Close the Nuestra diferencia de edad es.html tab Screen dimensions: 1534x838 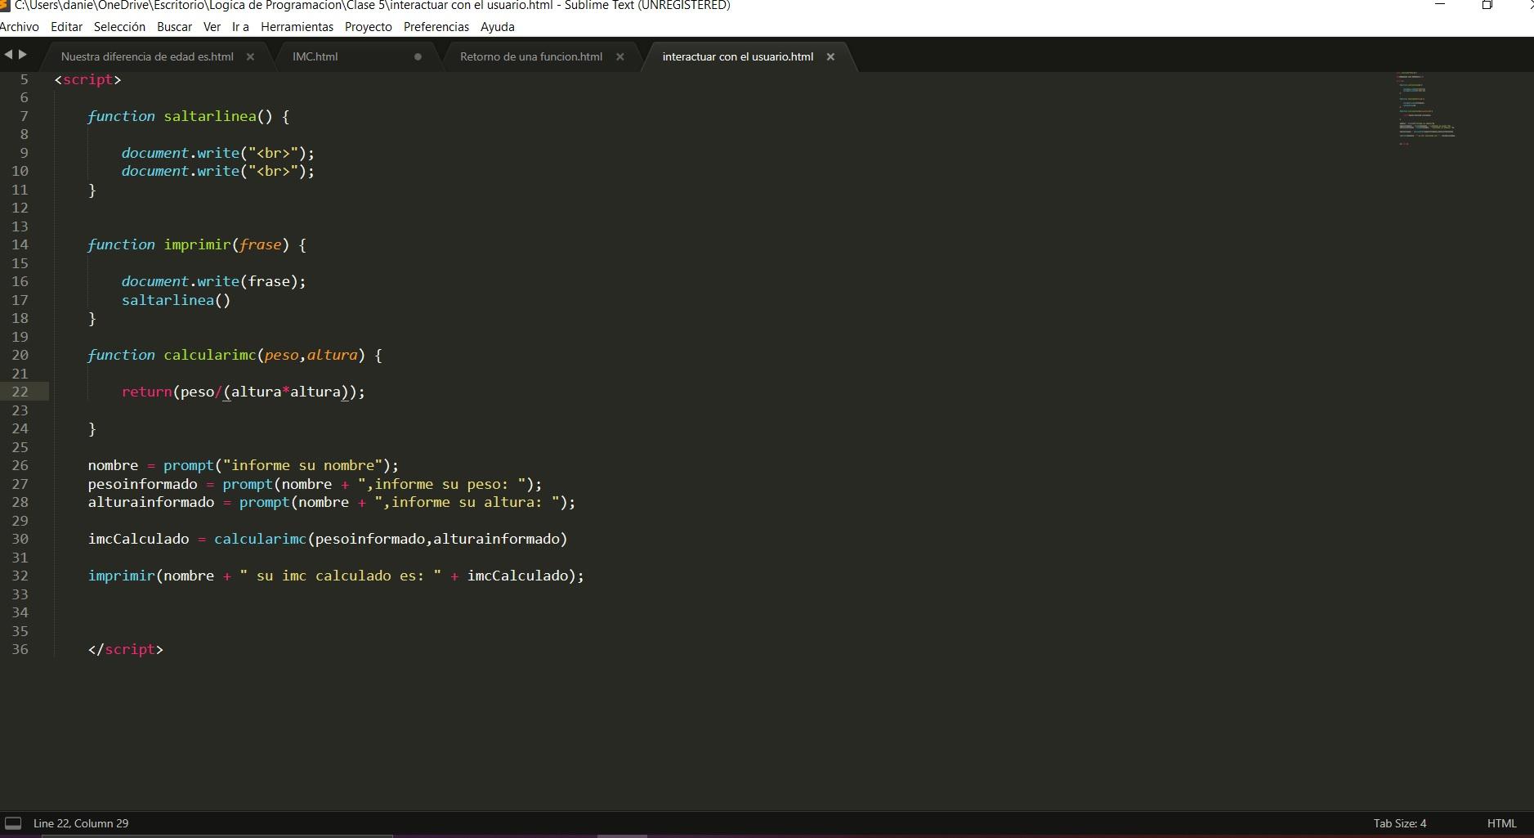click(250, 56)
